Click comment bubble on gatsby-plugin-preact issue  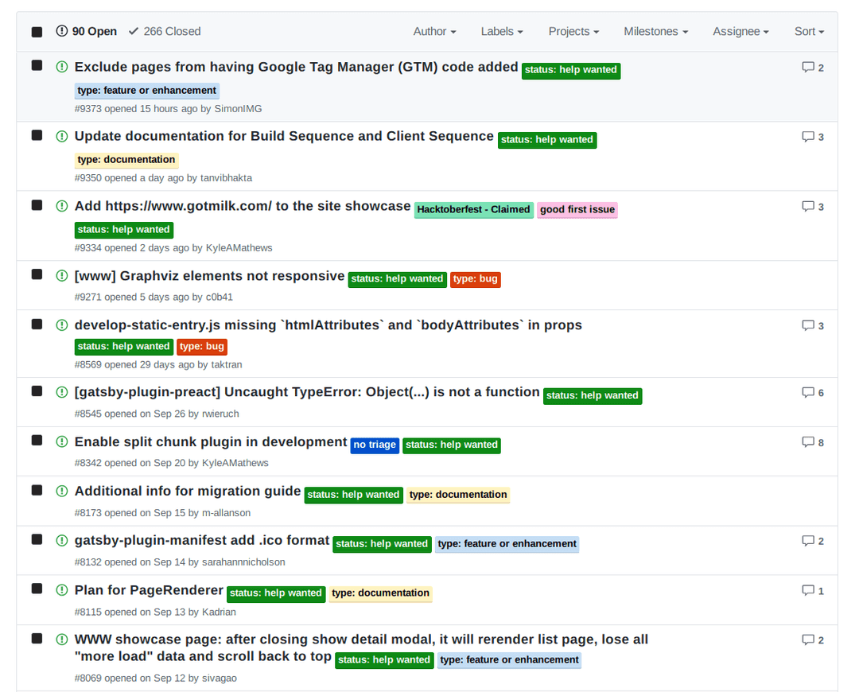pos(808,393)
